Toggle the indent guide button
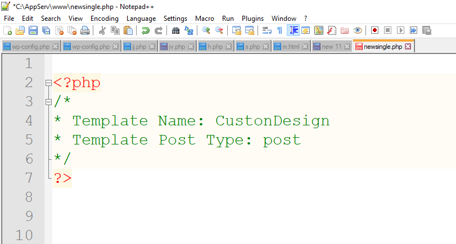The height and width of the screenshot is (244, 456). [293, 30]
